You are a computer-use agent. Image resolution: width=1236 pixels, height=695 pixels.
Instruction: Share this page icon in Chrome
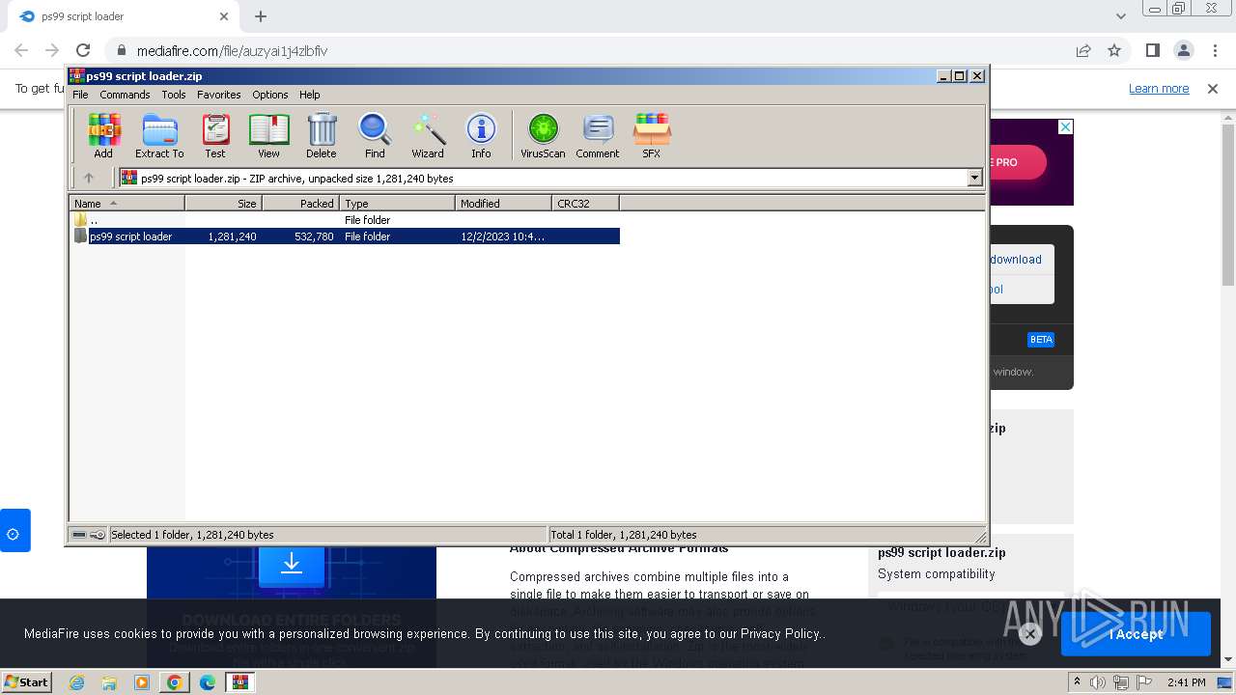1083,50
